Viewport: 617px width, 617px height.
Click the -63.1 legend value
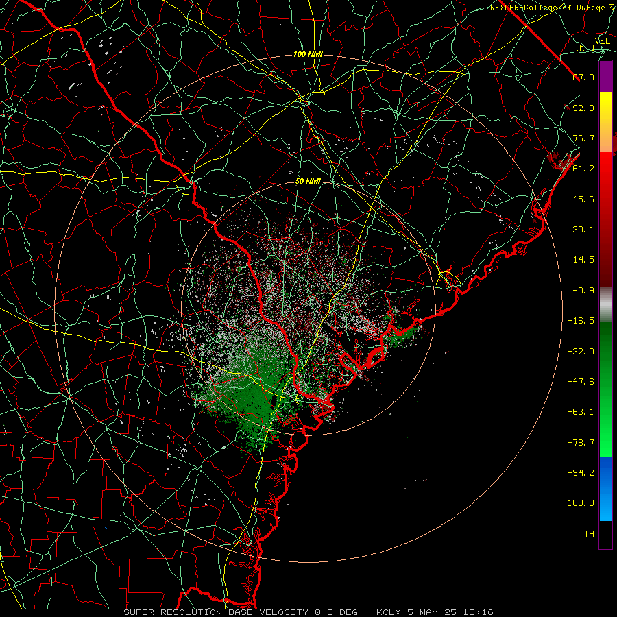pyautogui.click(x=581, y=412)
